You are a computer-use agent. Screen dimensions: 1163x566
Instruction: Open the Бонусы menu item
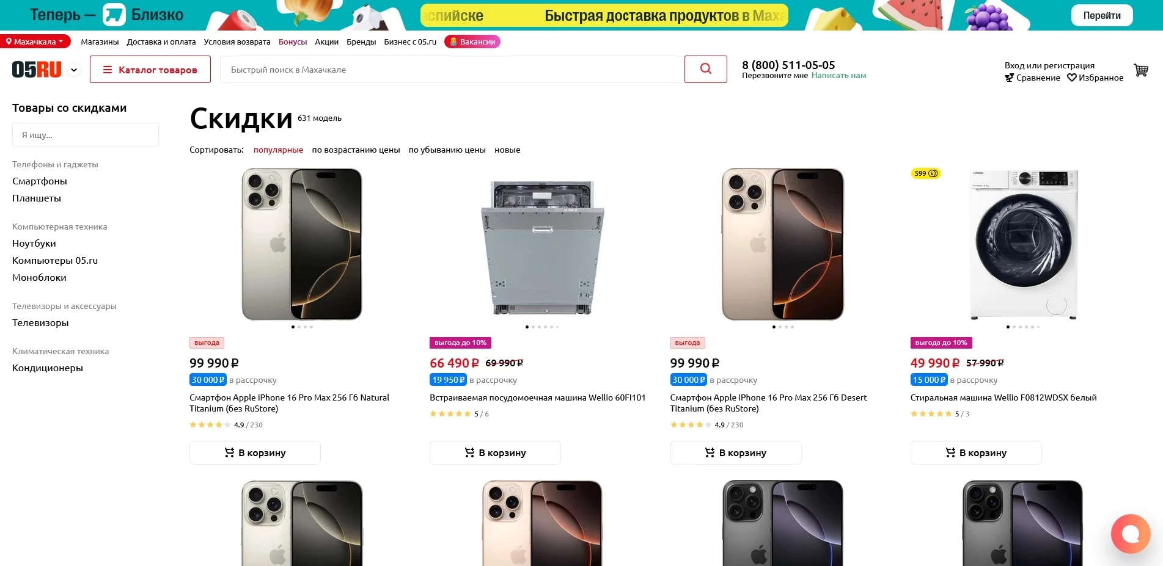pos(293,42)
